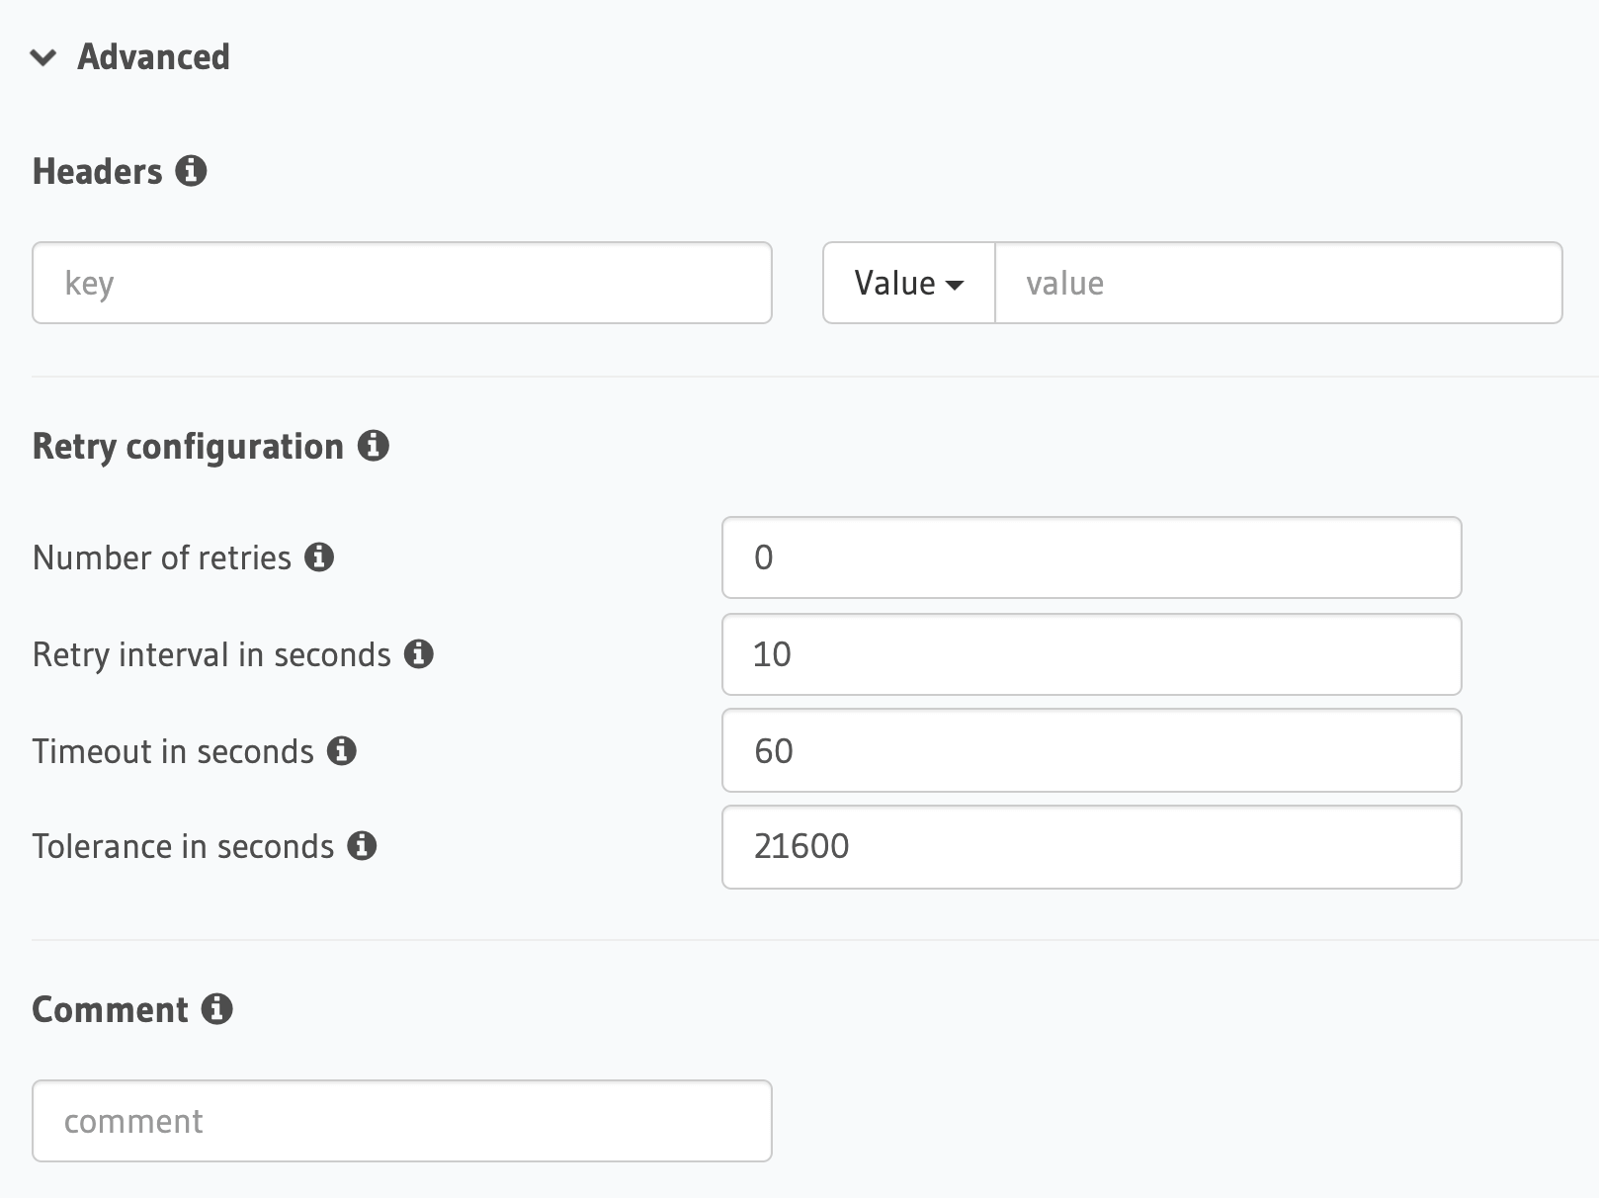Click the Tolerance in seconds info icon
Viewport: 1599px width, 1198px height.
click(364, 846)
